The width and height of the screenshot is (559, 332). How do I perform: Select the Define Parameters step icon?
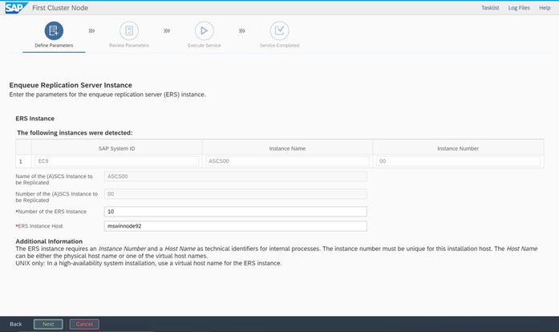54,30
